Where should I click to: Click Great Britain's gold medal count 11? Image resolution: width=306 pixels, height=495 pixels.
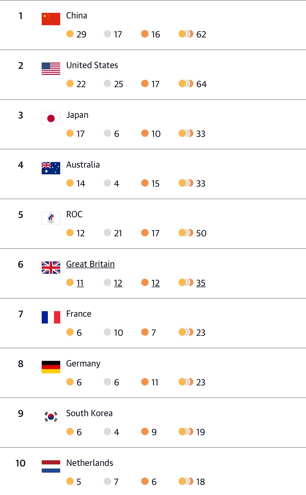[80, 283]
